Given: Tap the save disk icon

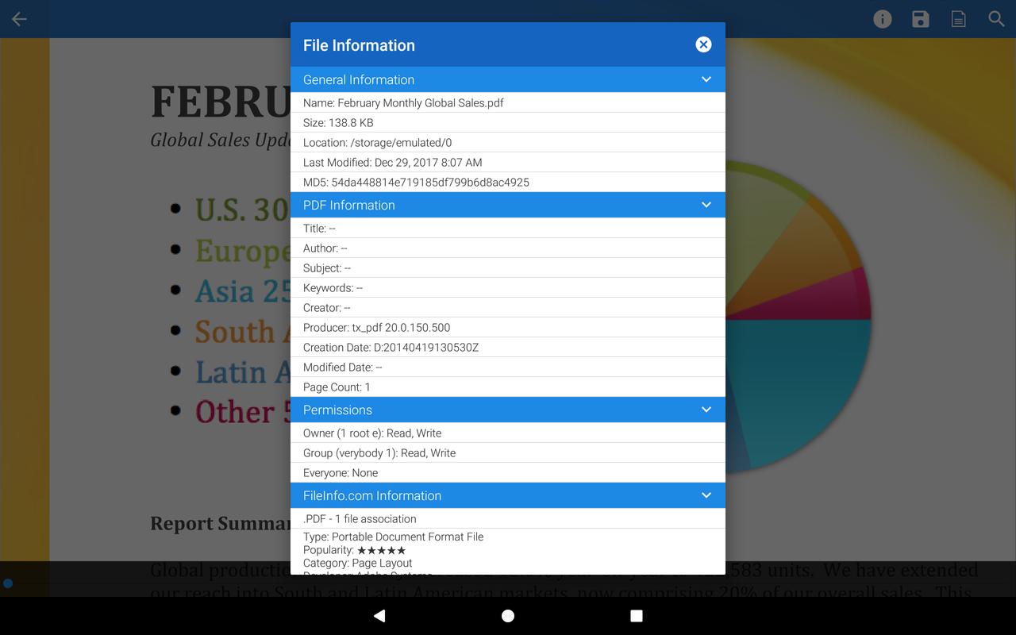Looking at the screenshot, I should [x=921, y=19].
